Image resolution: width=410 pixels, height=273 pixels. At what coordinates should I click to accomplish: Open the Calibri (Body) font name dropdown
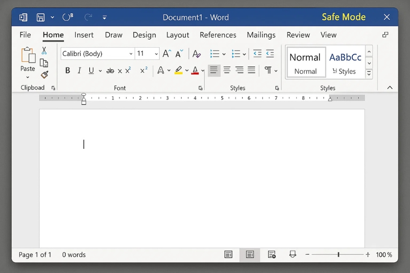[131, 54]
